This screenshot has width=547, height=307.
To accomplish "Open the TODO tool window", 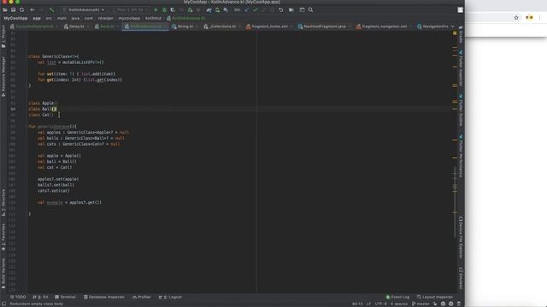I will click(x=18, y=297).
